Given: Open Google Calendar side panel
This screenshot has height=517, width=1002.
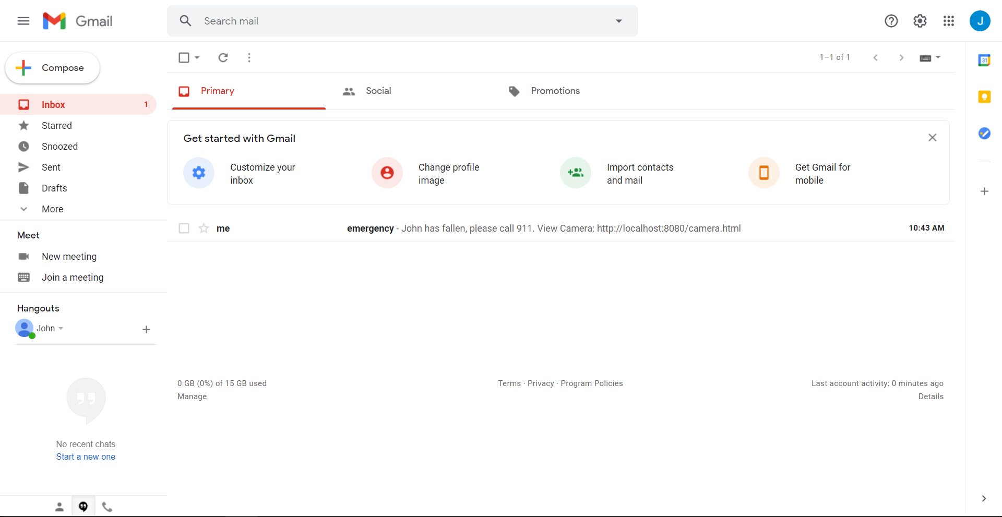Looking at the screenshot, I should point(984,60).
